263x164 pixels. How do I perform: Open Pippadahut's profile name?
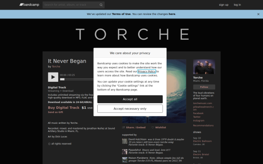(135, 150)
